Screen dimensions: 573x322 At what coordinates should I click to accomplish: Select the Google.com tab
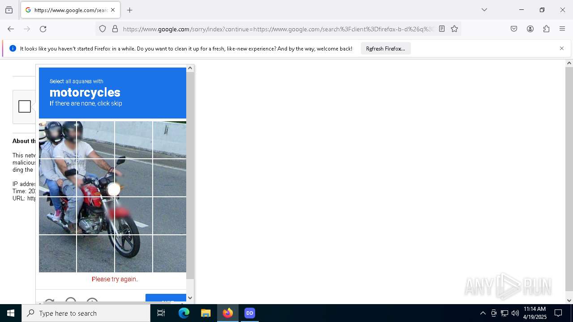pyautogui.click(x=70, y=10)
